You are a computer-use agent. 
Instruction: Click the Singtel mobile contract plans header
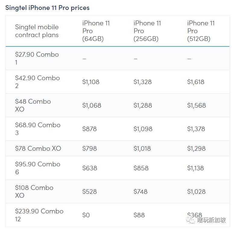click(37, 31)
